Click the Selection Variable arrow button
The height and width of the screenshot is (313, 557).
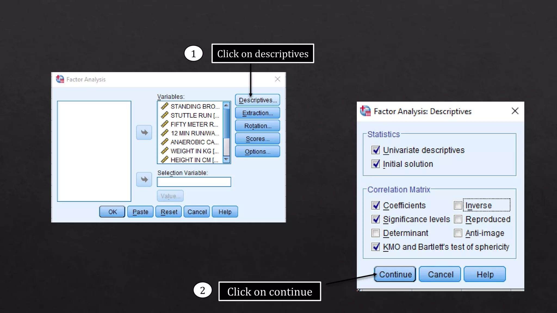coord(144,179)
